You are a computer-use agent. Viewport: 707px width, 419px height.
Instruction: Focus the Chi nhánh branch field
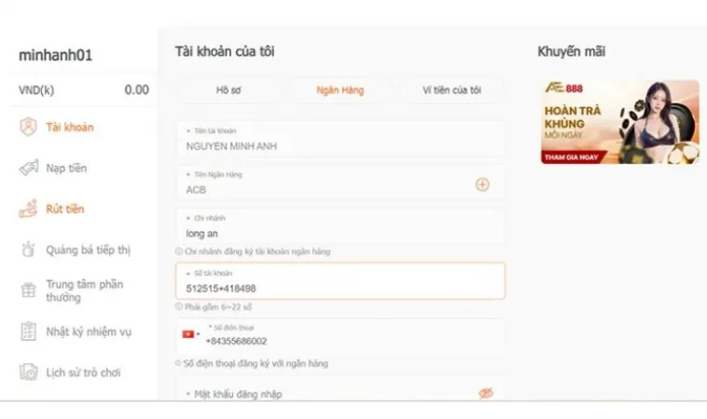[x=340, y=226]
